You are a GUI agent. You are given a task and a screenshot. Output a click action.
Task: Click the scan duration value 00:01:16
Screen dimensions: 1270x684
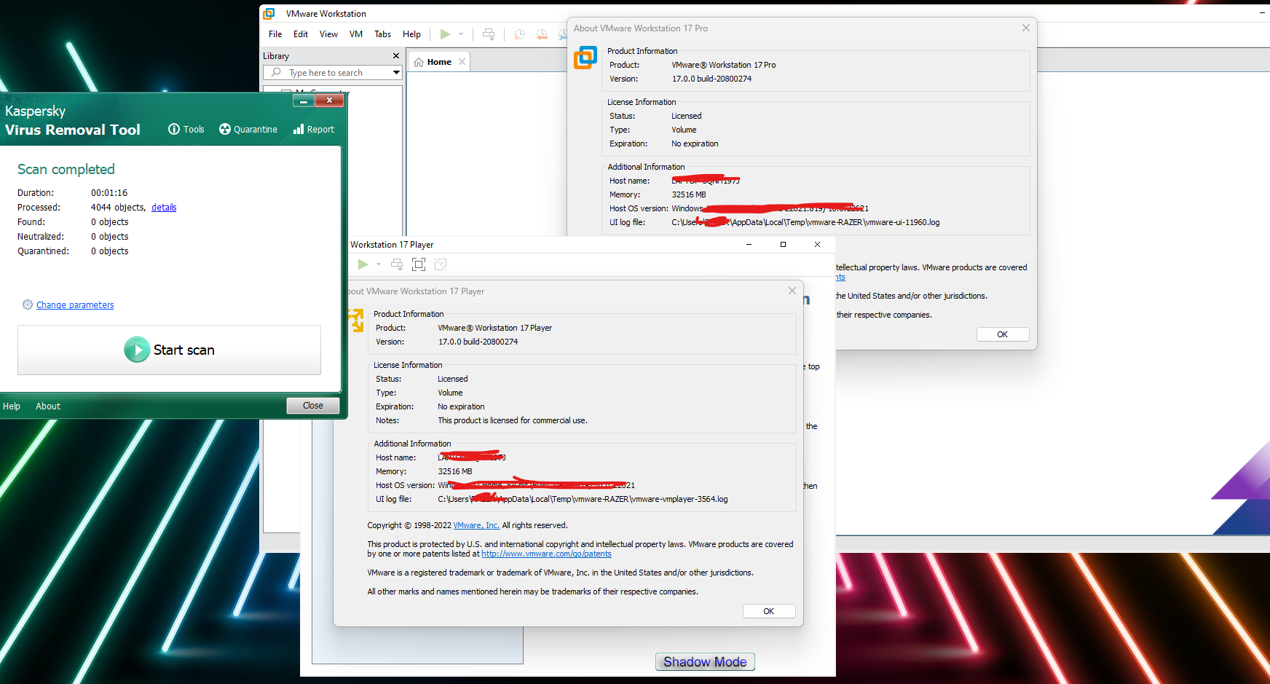109,193
